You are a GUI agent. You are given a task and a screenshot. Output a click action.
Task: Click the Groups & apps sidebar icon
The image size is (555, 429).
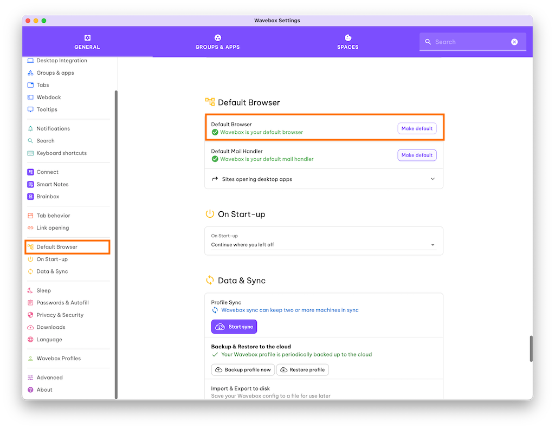30,73
